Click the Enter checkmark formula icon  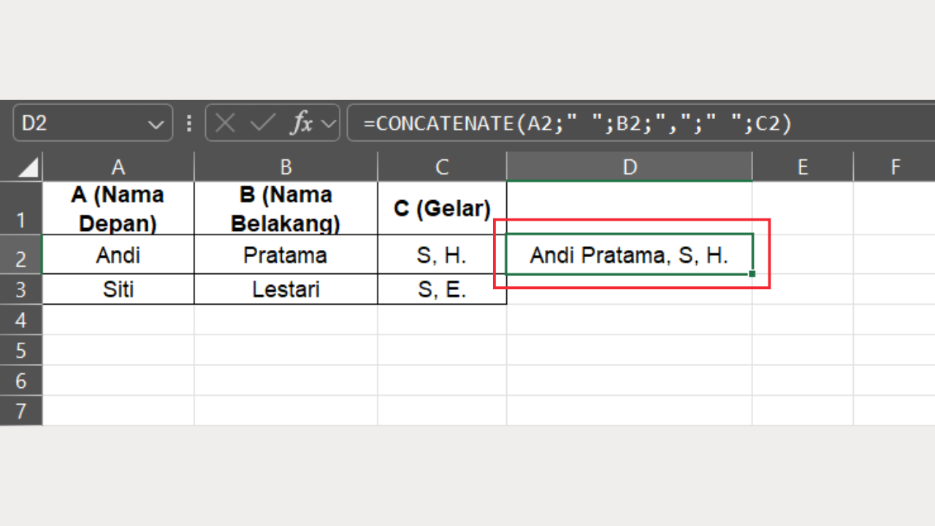point(261,123)
